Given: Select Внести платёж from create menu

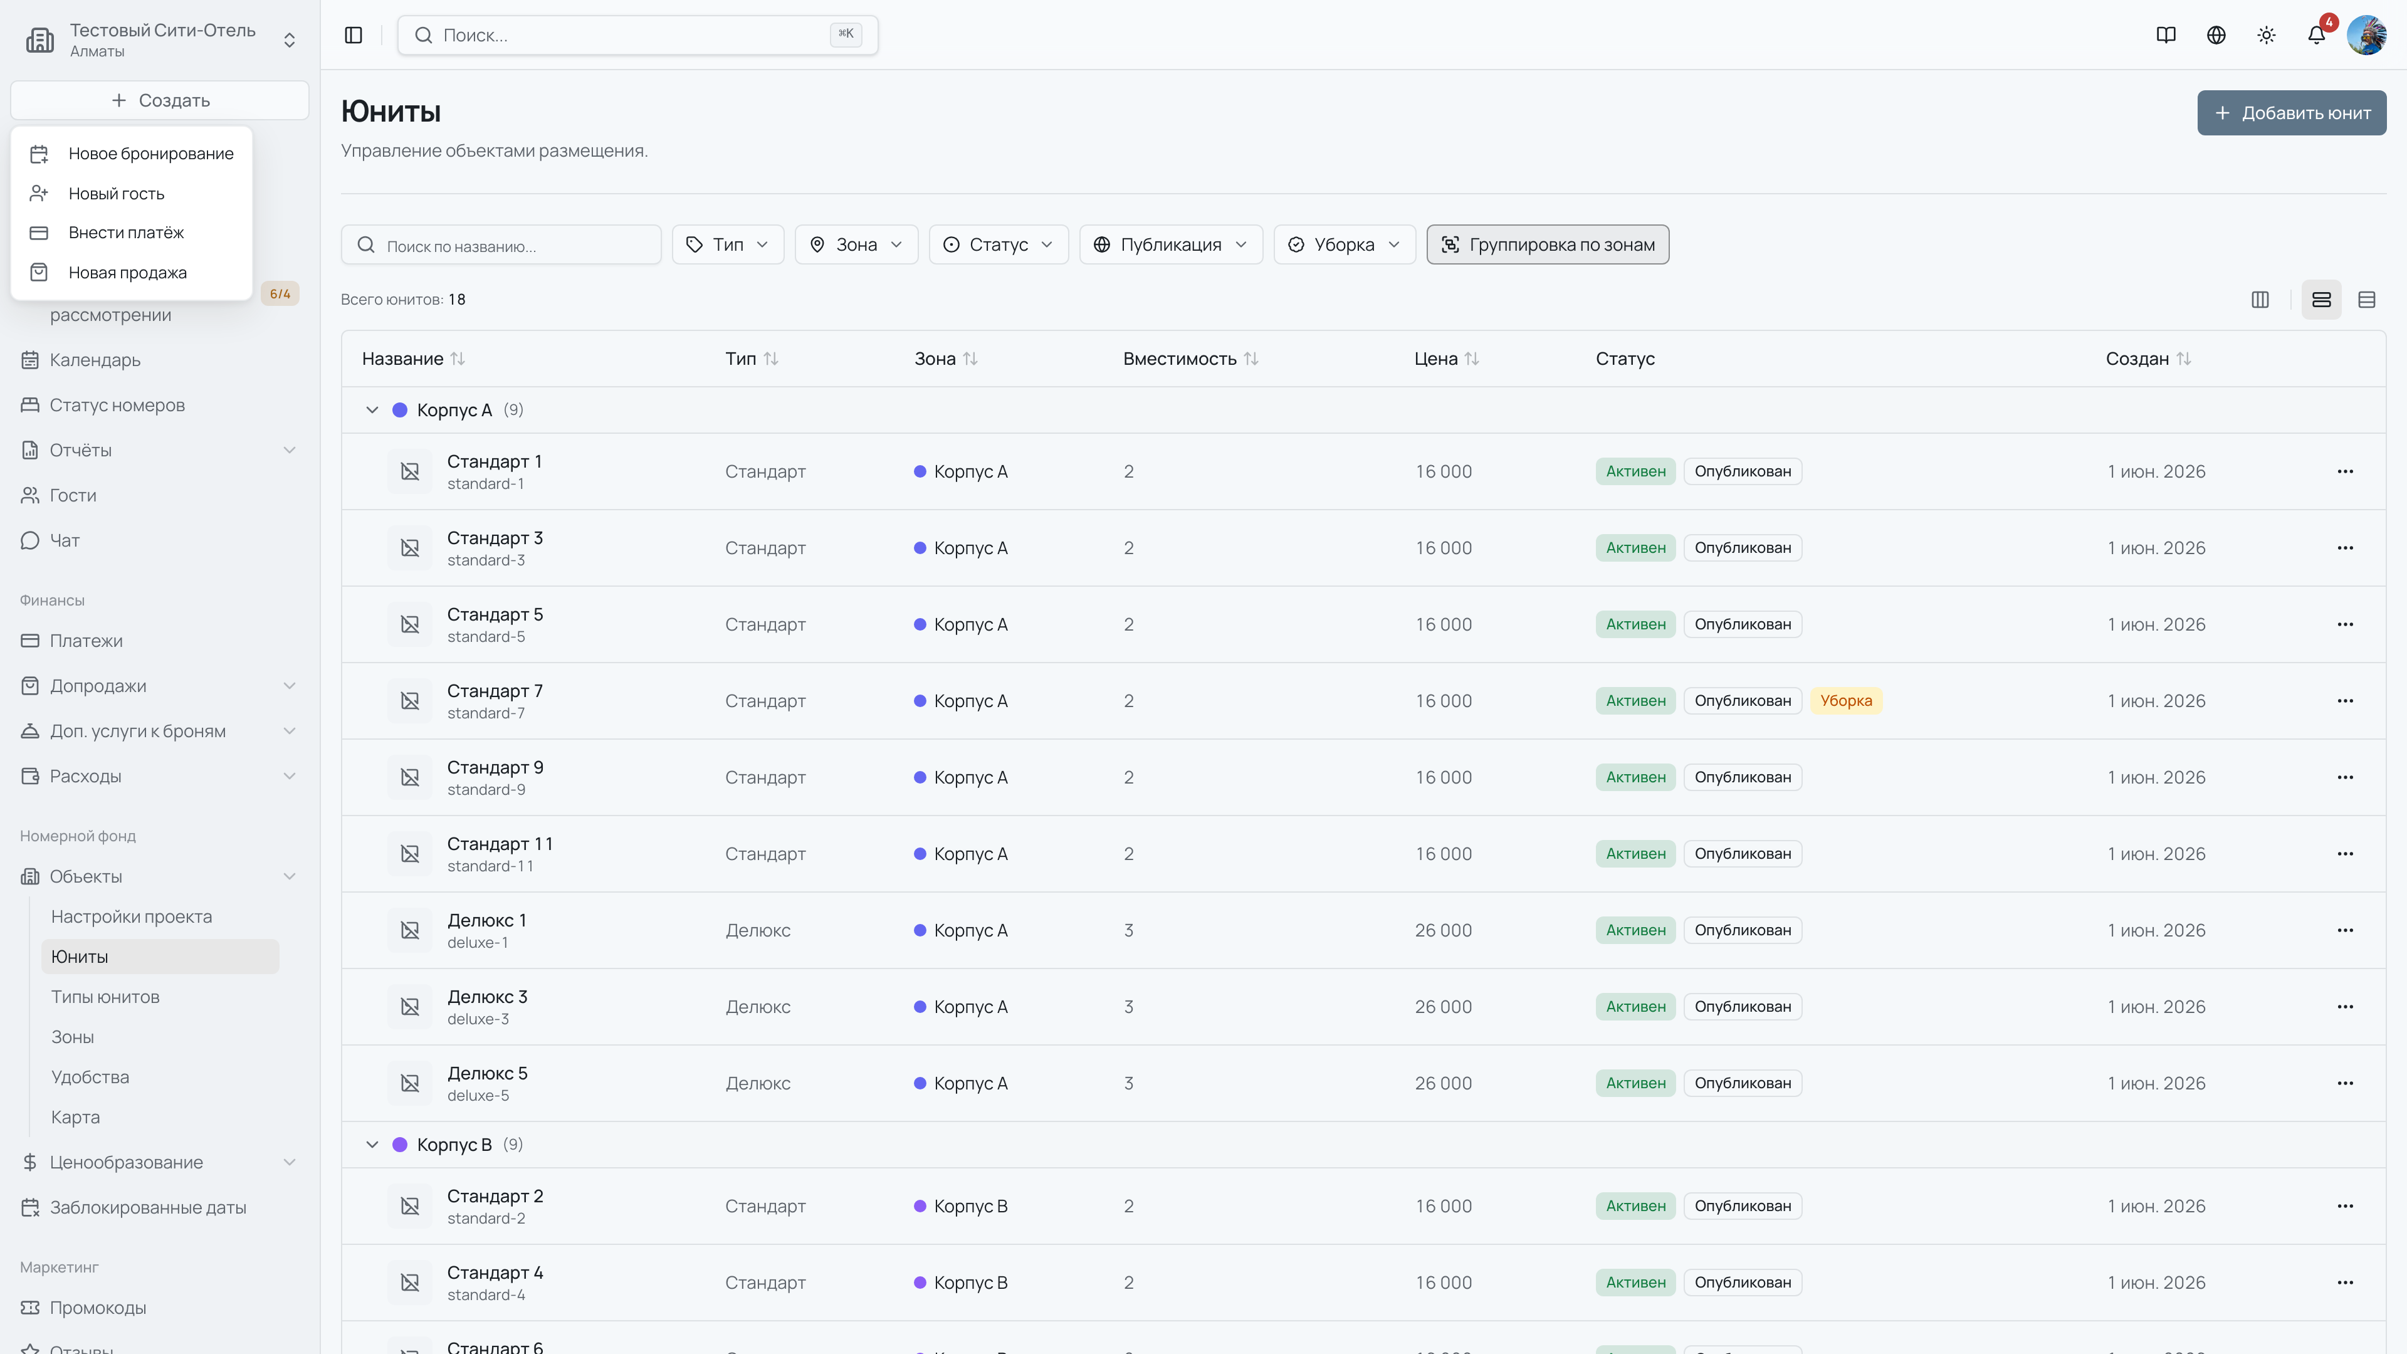Looking at the screenshot, I should click(x=132, y=233).
